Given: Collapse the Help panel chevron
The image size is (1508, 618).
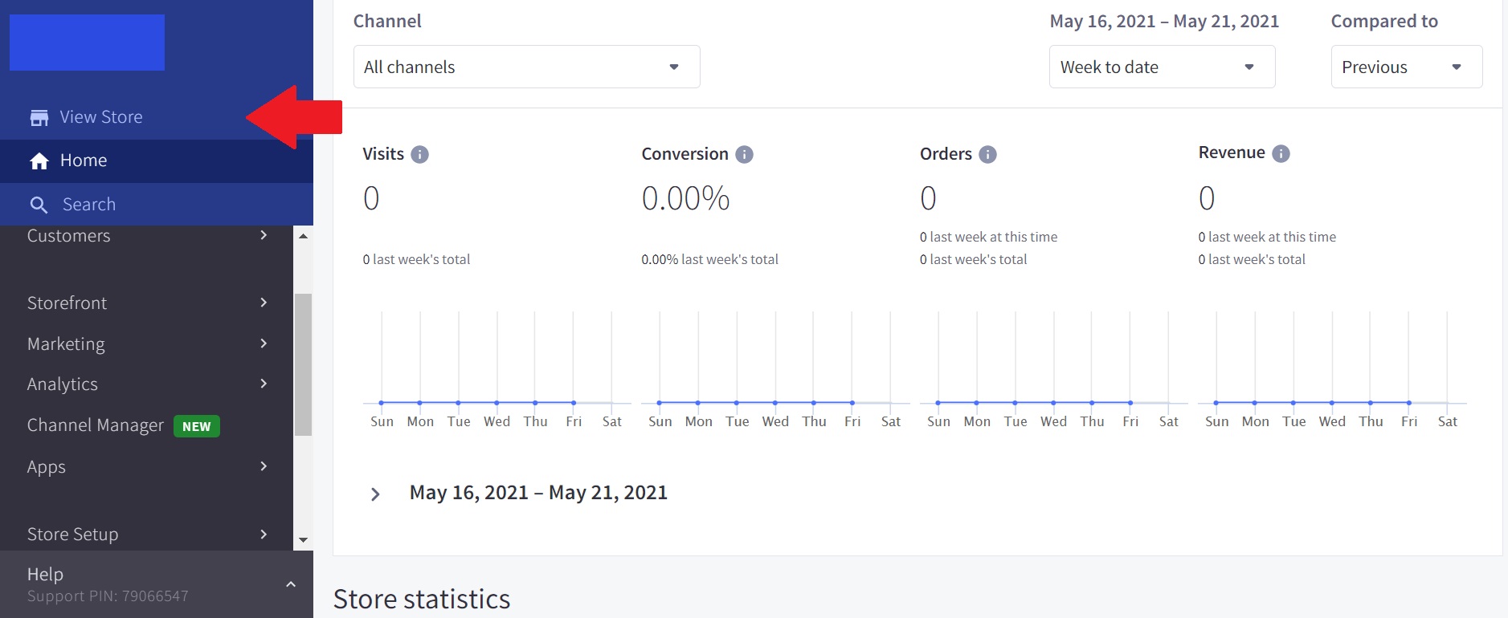Looking at the screenshot, I should click(x=291, y=584).
